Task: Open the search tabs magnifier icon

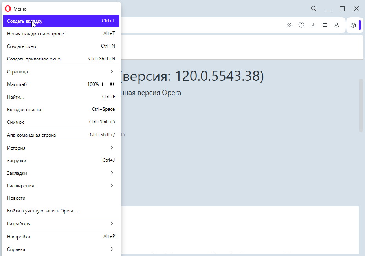Action: (314, 9)
